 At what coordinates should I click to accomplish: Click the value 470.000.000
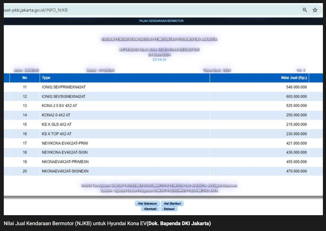point(296,171)
